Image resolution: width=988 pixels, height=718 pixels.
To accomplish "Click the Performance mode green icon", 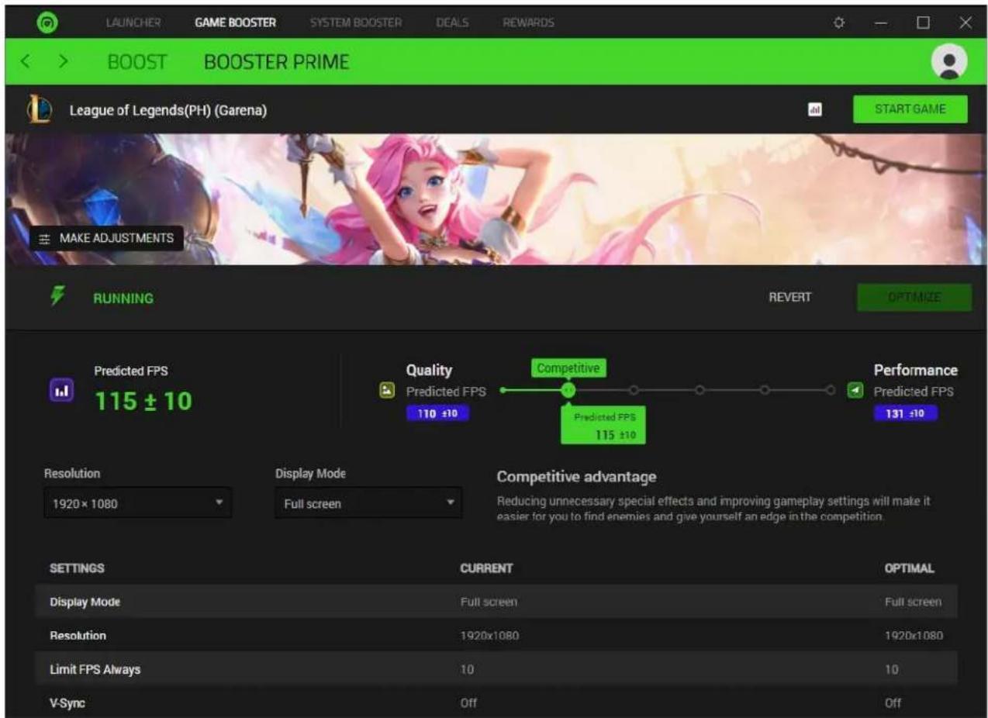I will (855, 391).
